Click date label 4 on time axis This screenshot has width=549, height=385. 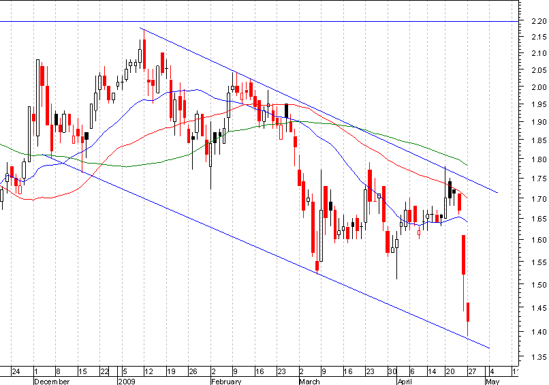[x=492, y=371]
